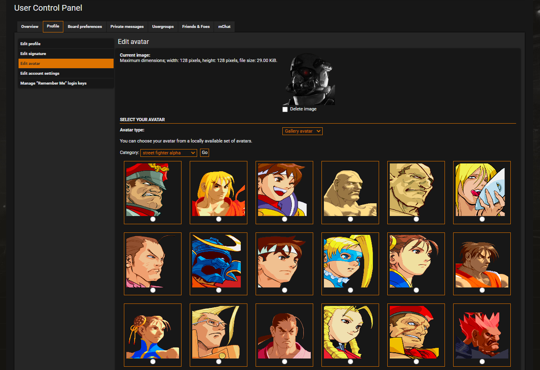Image resolution: width=540 pixels, height=370 pixels.
Task: Select radio under full-body Sagat avatar
Action: (x=350, y=219)
